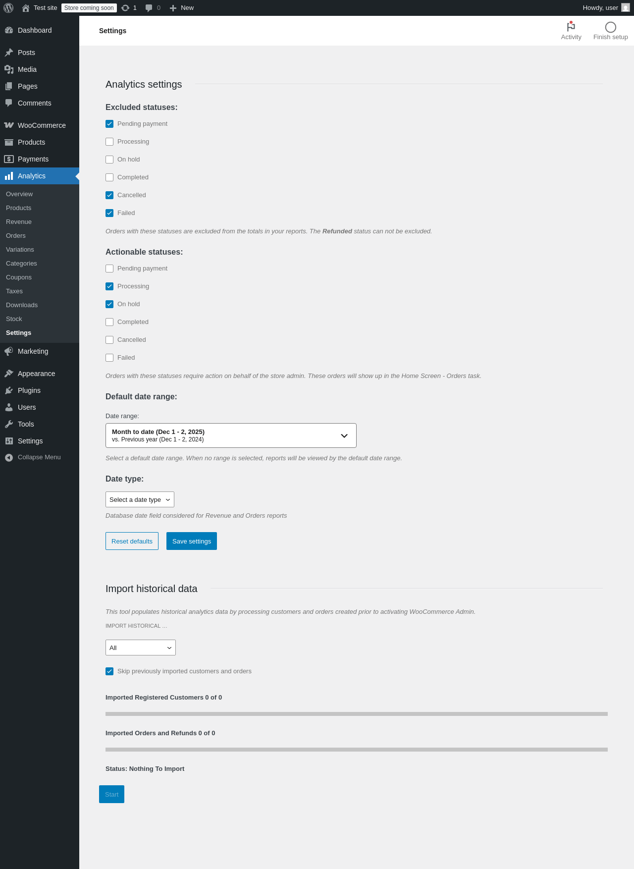Screen dimensions: 634x869
Task: Click the Reset defaults button
Action: tap(132, 541)
